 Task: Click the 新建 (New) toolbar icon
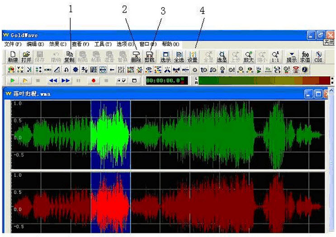click(12, 56)
